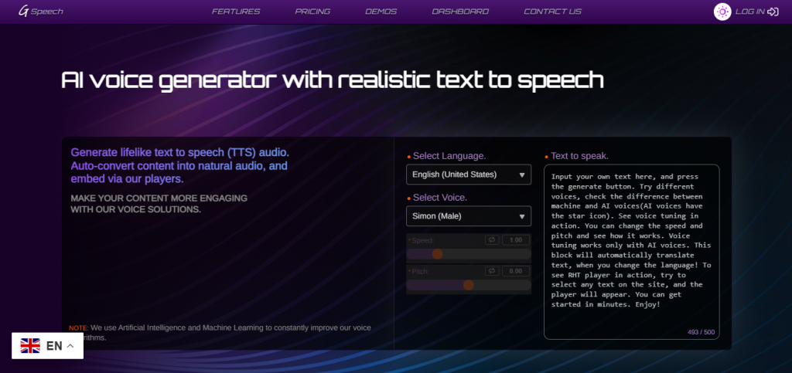Click the Speed slider handle
792x373 pixels.
(438, 254)
